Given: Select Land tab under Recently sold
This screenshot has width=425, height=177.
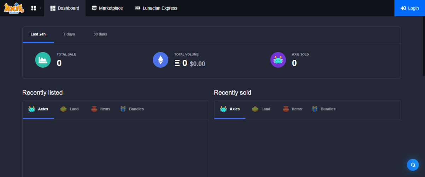Looking at the screenshot, I should [261, 109].
